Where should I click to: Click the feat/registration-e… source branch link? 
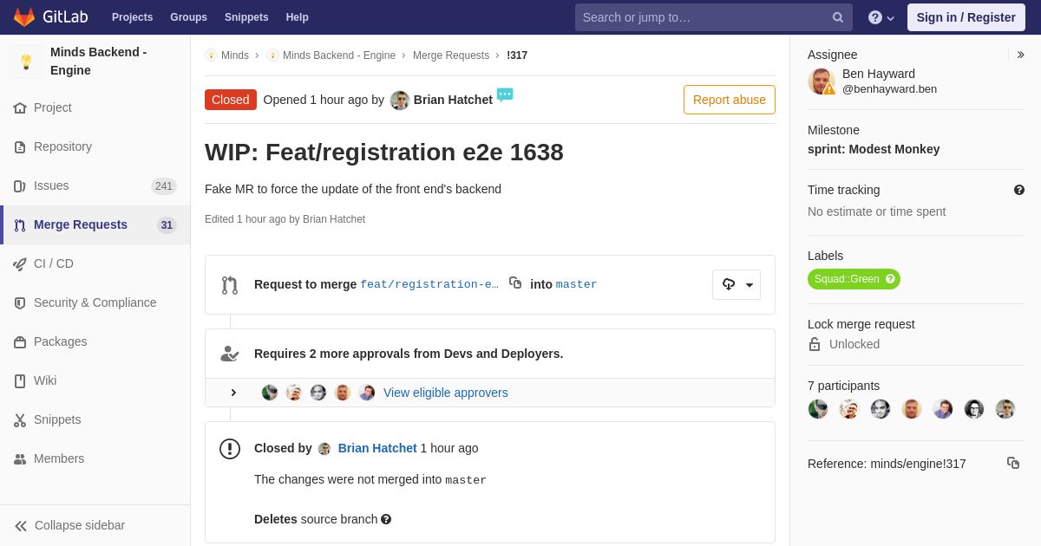click(429, 284)
